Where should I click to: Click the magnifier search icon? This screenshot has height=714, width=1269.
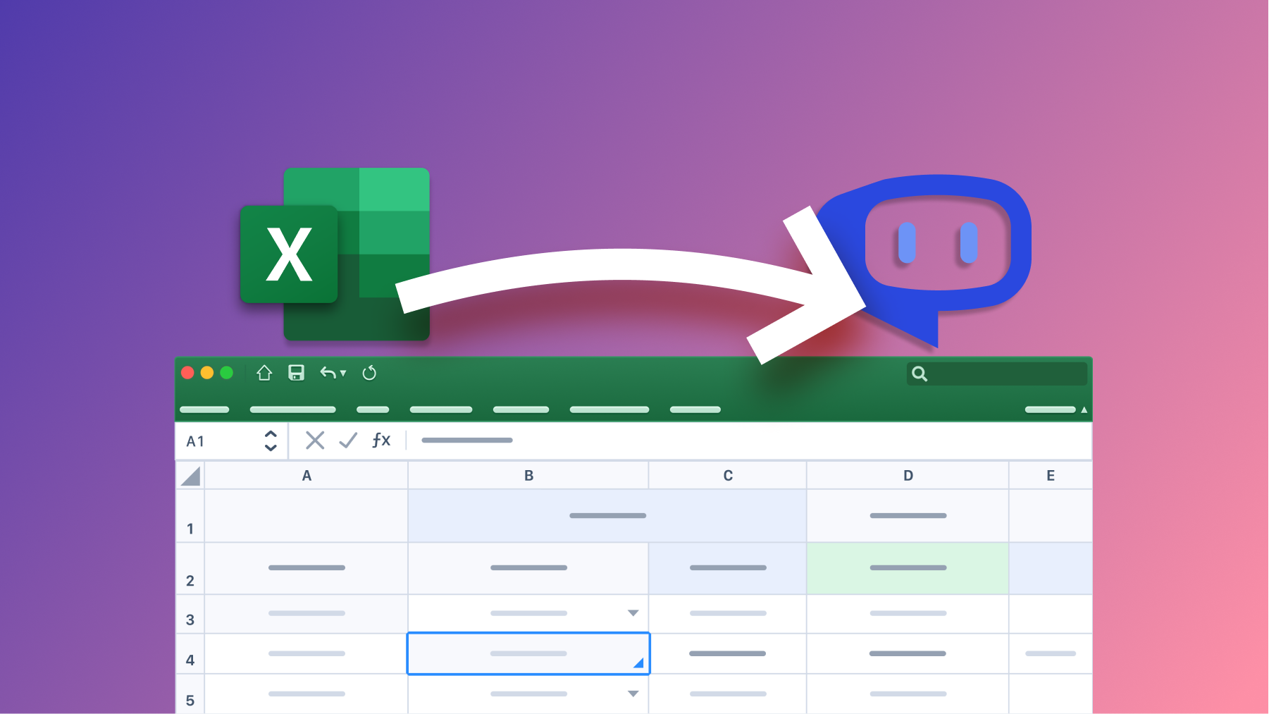click(920, 374)
